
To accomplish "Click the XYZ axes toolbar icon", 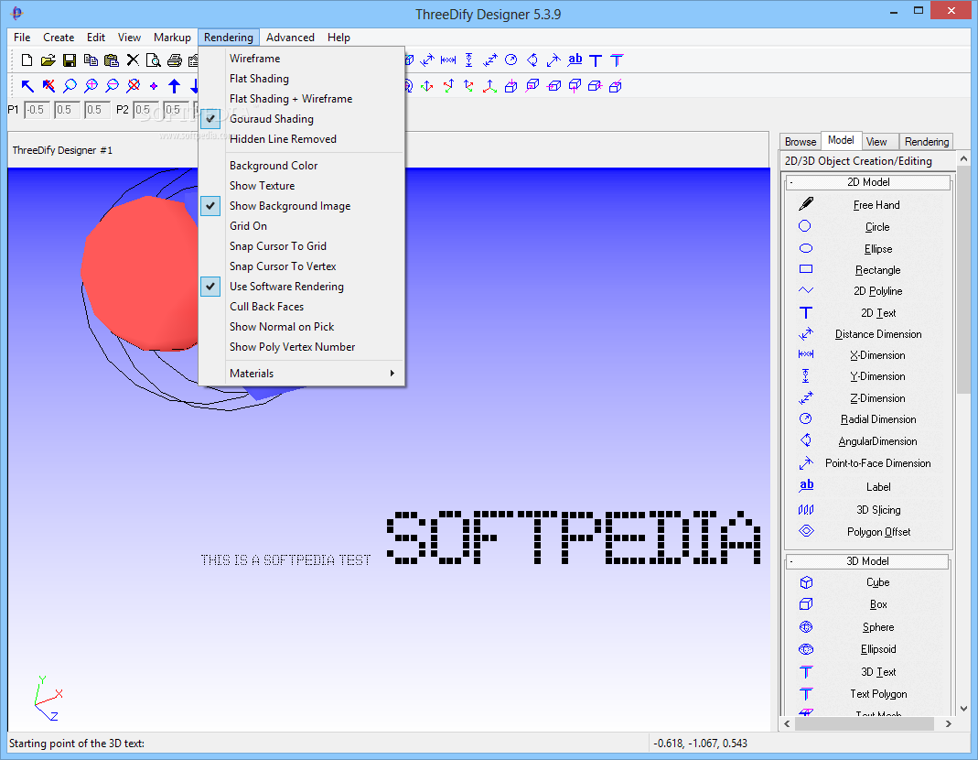I will [489, 85].
